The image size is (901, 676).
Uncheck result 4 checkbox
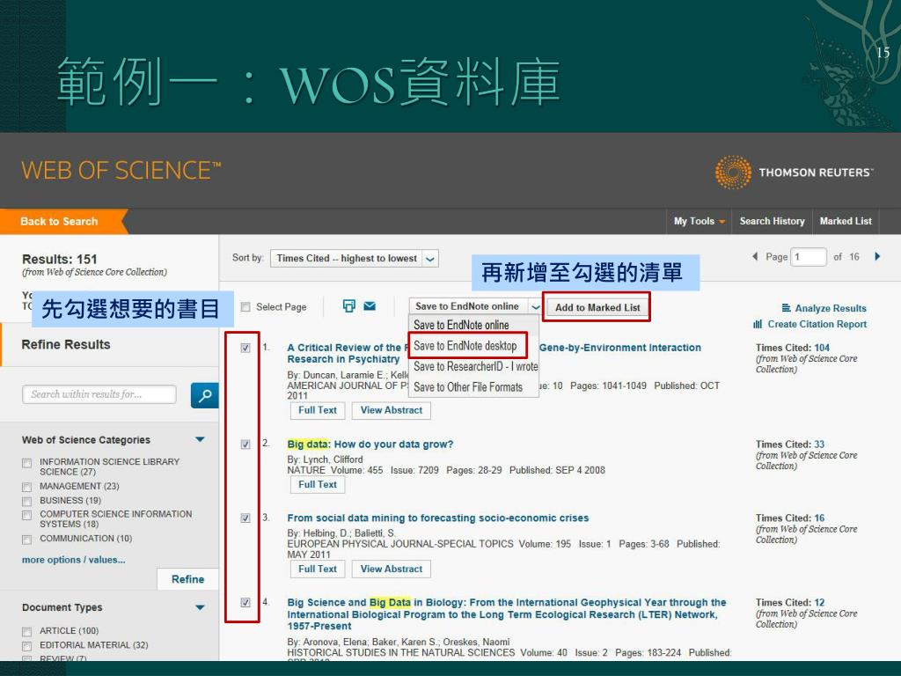(245, 602)
